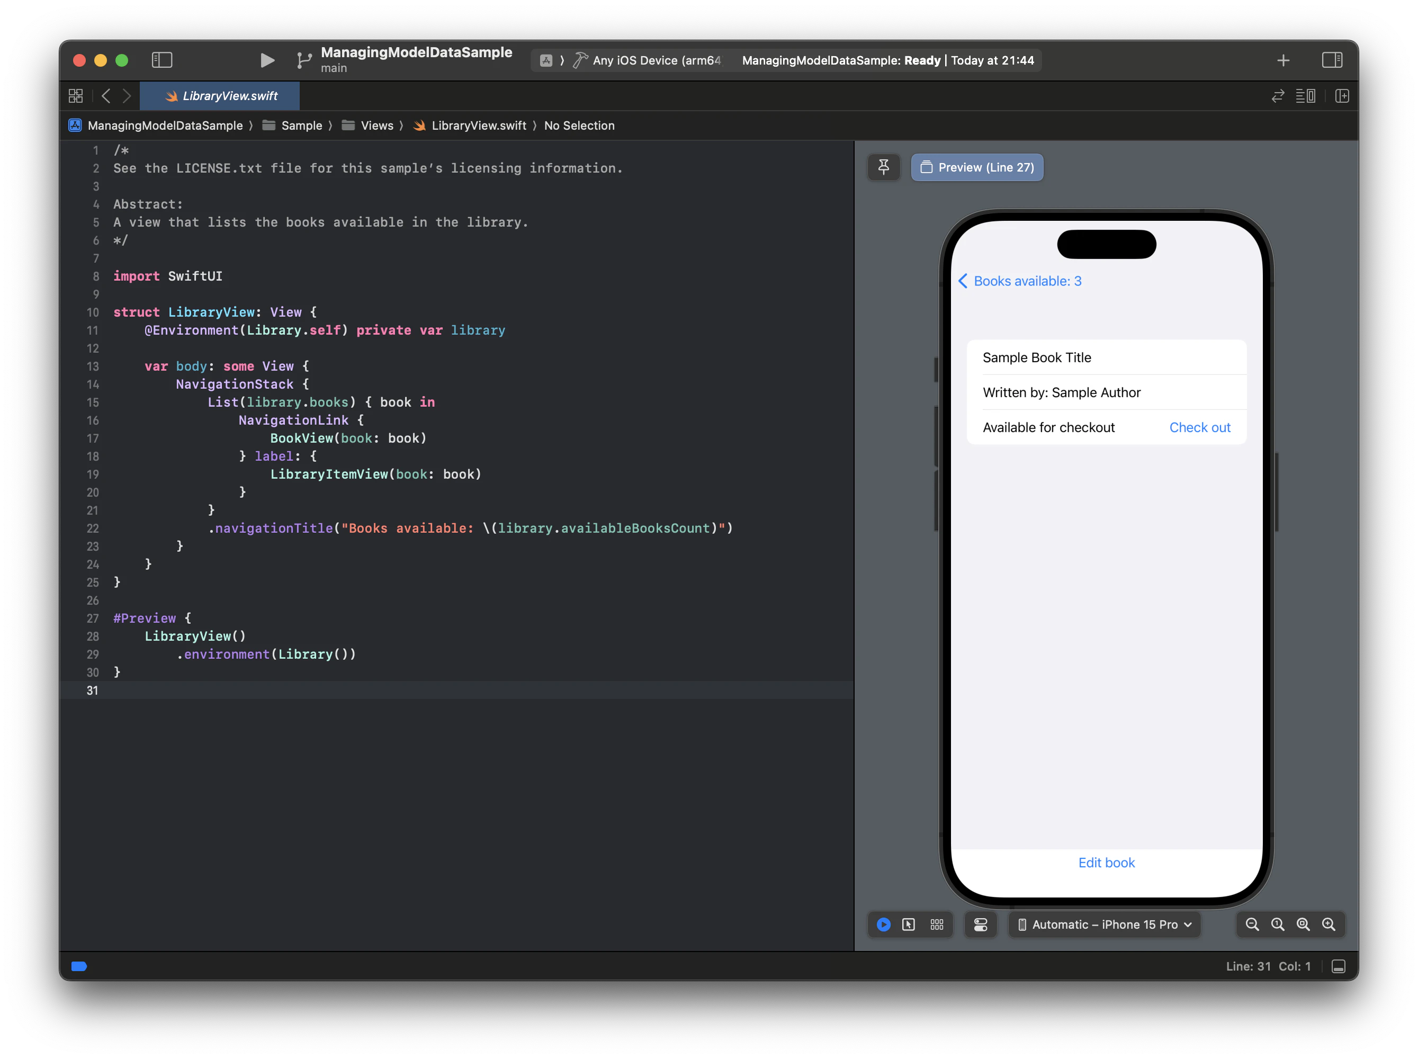Click the Written by: Sample Author row
Viewport: 1418px width, 1059px height.
tap(1107, 392)
